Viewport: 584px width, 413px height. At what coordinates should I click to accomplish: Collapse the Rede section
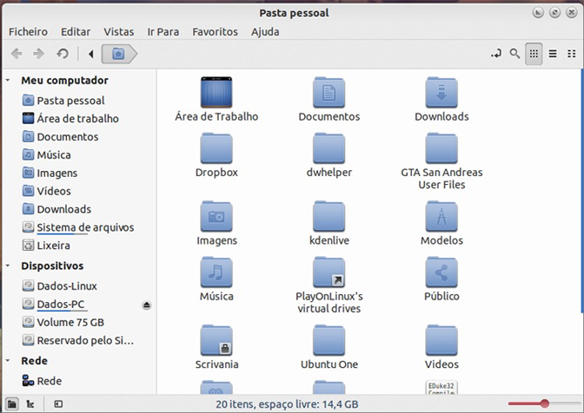[9, 361]
